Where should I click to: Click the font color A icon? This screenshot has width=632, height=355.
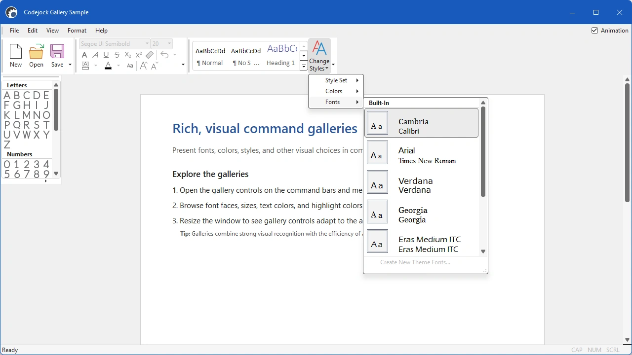click(x=108, y=66)
